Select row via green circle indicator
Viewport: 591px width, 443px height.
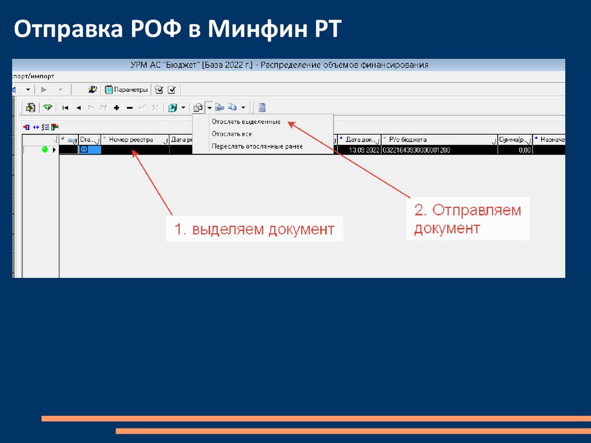click(x=45, y=150)
